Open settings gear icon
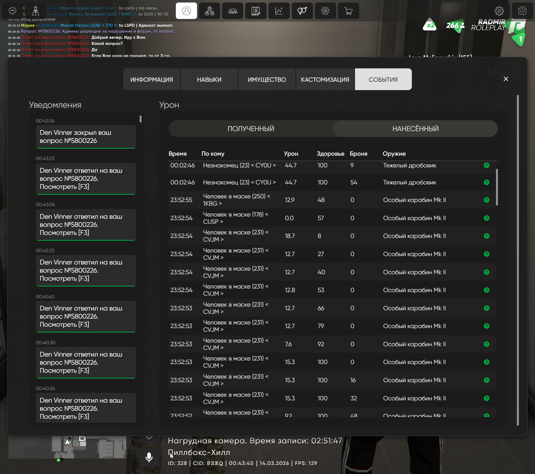Viewport: 535px width, 474px height. [499, 11]
